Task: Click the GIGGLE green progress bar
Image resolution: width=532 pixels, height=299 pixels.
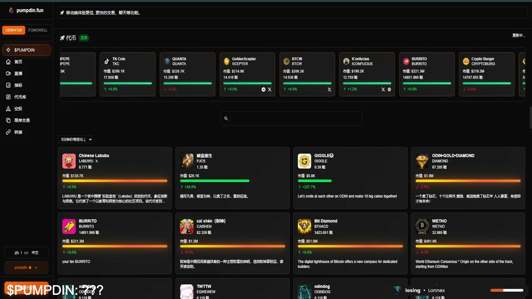Action: [x=315, y=181]
